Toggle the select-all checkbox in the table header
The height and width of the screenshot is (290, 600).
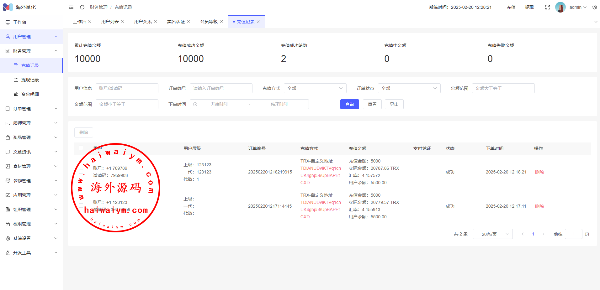[x=81, y=148]
